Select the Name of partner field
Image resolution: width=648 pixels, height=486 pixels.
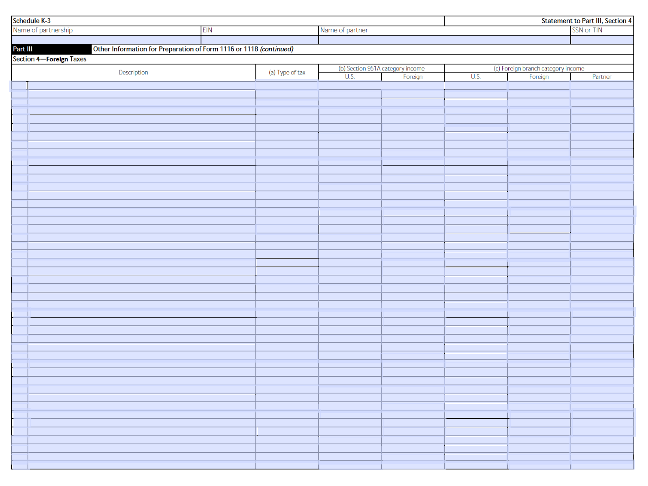click(x=444, y=40)
